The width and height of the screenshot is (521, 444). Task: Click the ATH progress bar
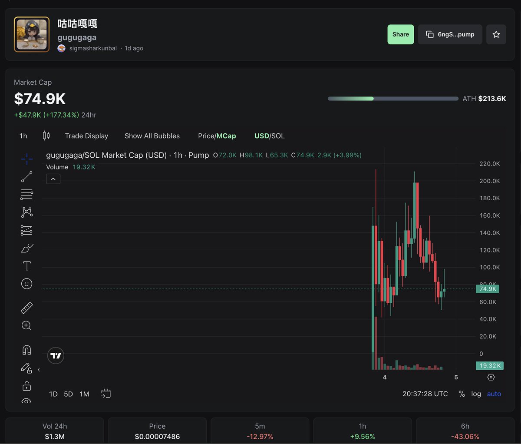point(393,99)
